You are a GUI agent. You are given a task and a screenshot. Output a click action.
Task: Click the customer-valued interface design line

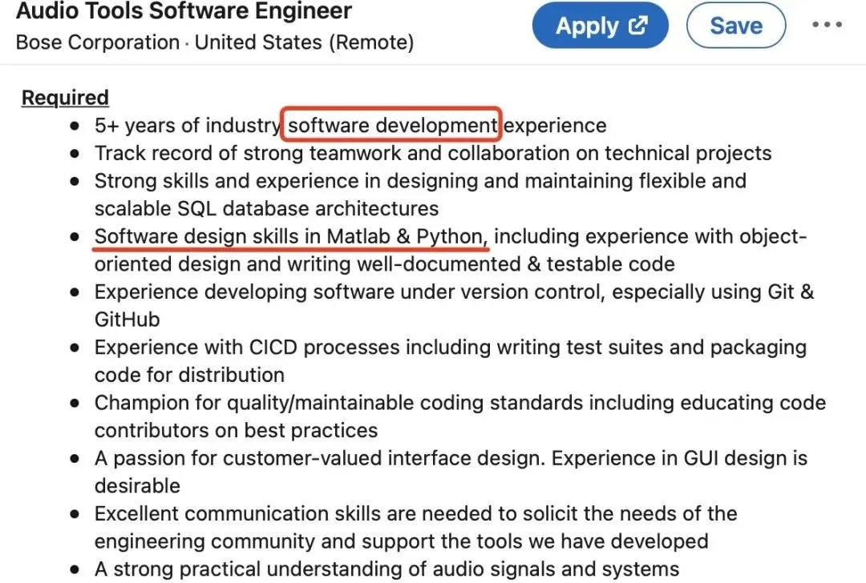point(451,459)
